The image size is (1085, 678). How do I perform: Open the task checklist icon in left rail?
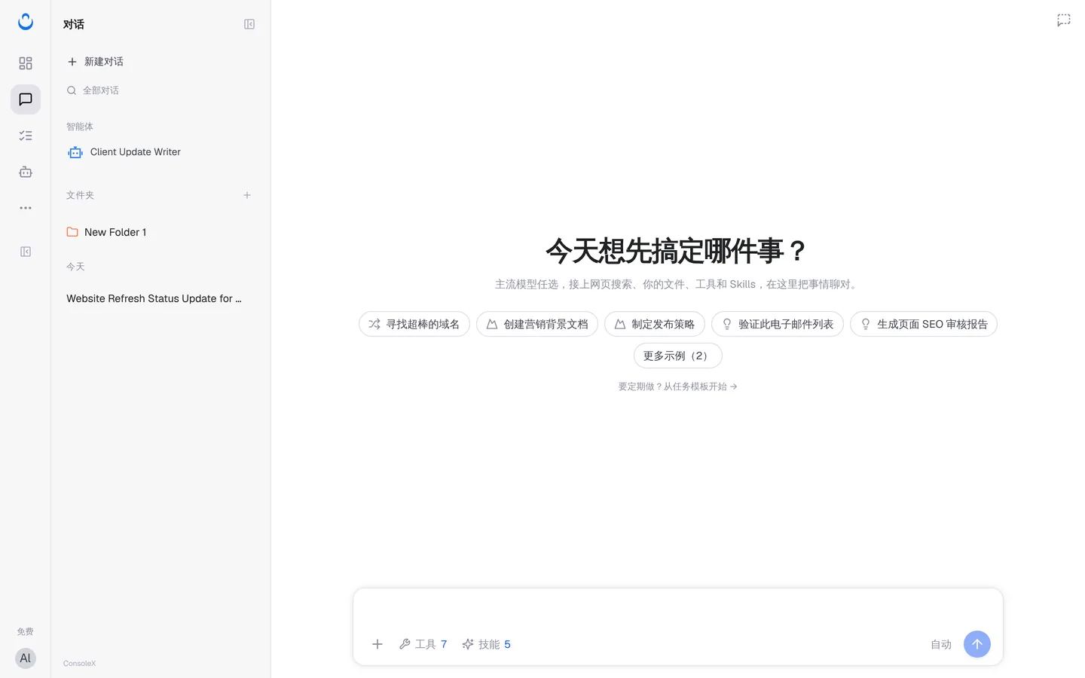[x=26, y=136]
